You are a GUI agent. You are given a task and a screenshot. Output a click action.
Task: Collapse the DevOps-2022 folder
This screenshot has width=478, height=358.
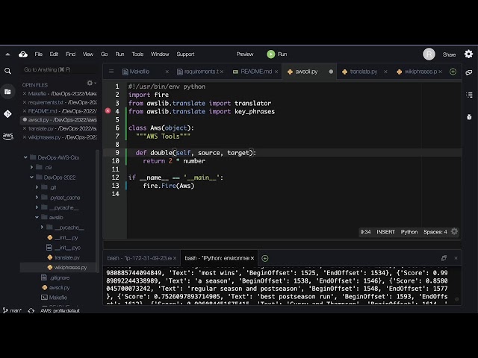pos(31,178)
